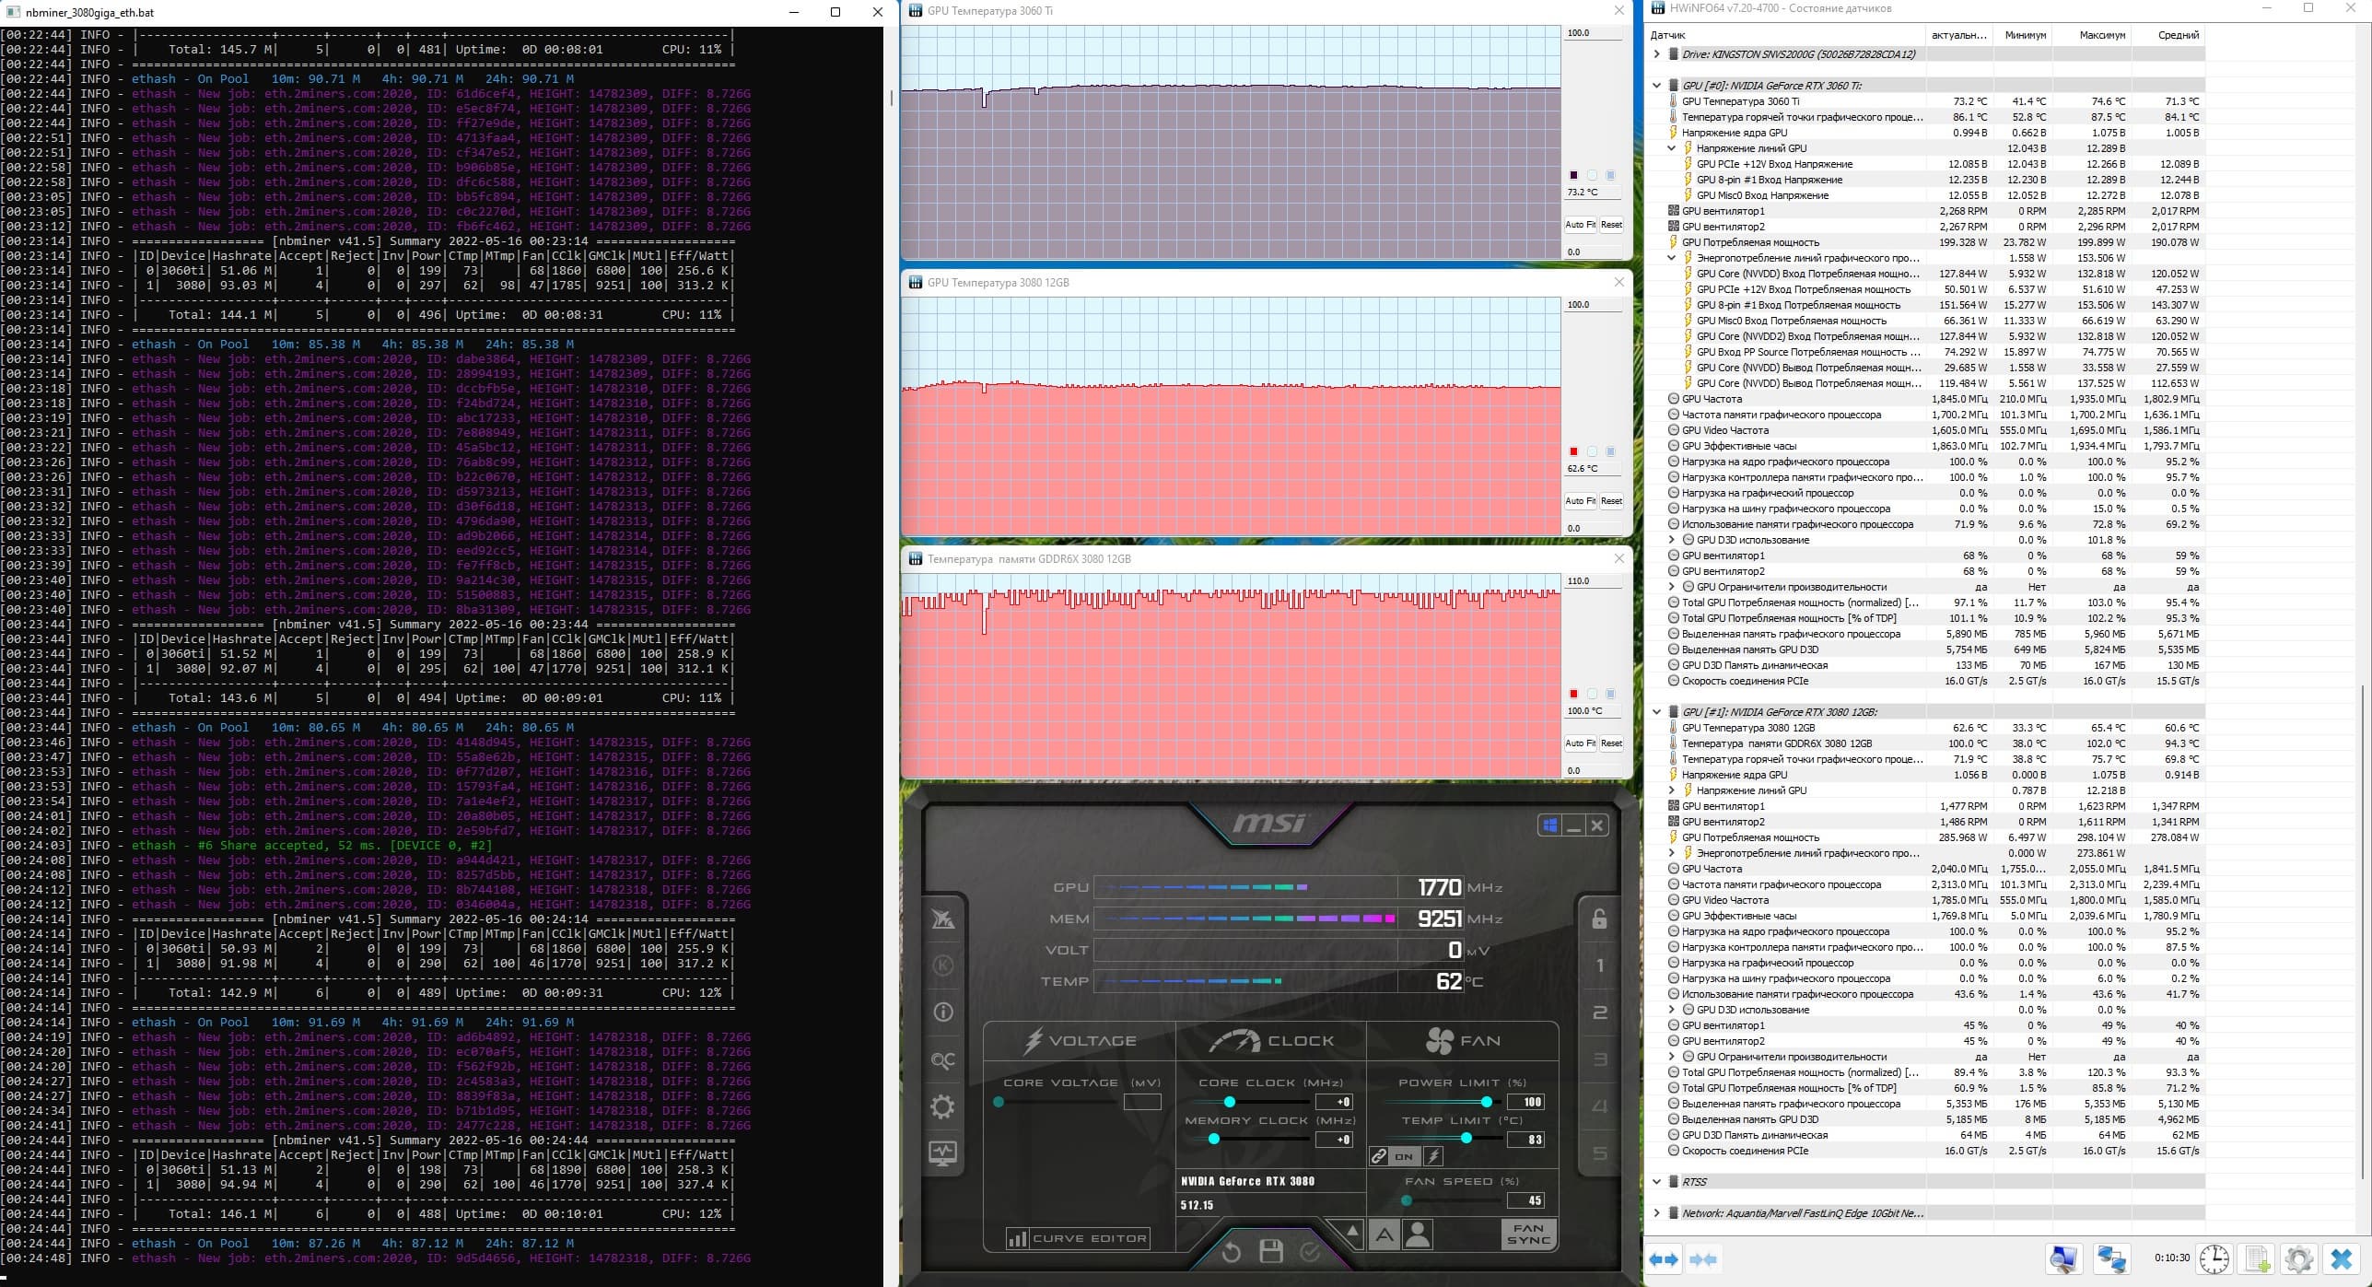Start HWiNFO logging with the sheet-plus icon
This screenshot has height=1287, width=2372.
tap(2257, 1259)
